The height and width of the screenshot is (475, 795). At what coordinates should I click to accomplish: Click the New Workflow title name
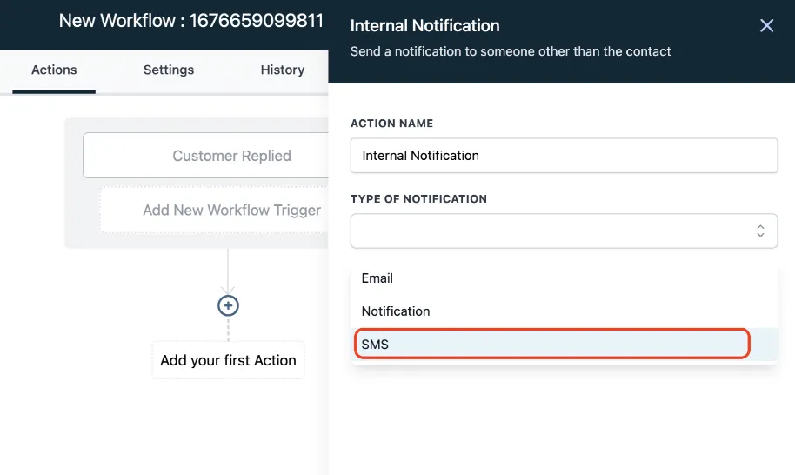click(x=190, y=20)
